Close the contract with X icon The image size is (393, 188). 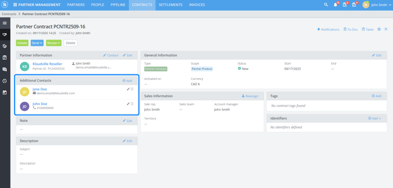point(386,29)
